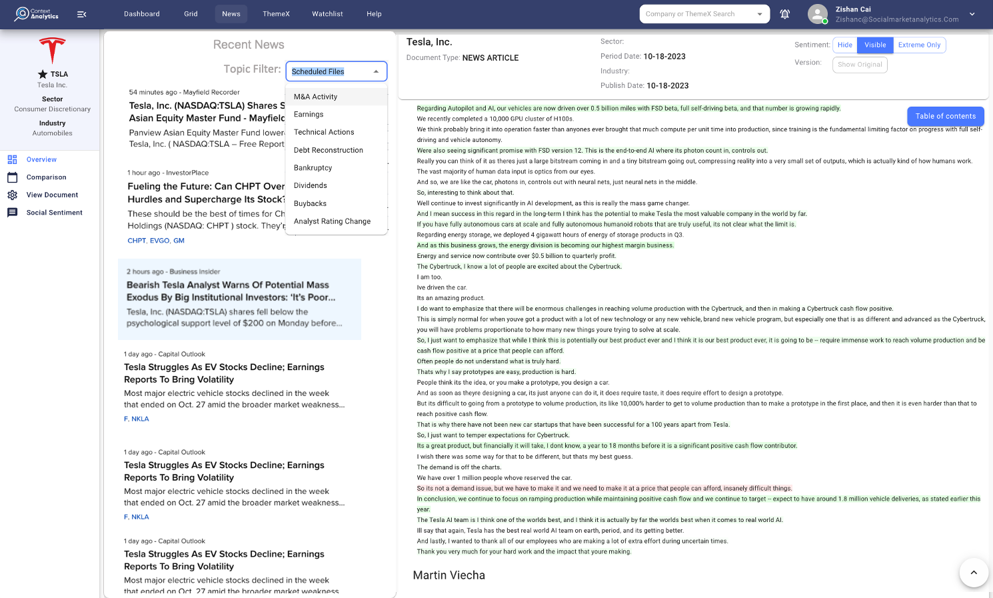The width and height of the screenshot is (993, 598).
Task: Click the Overview grid icon
Action: (12, 159)
